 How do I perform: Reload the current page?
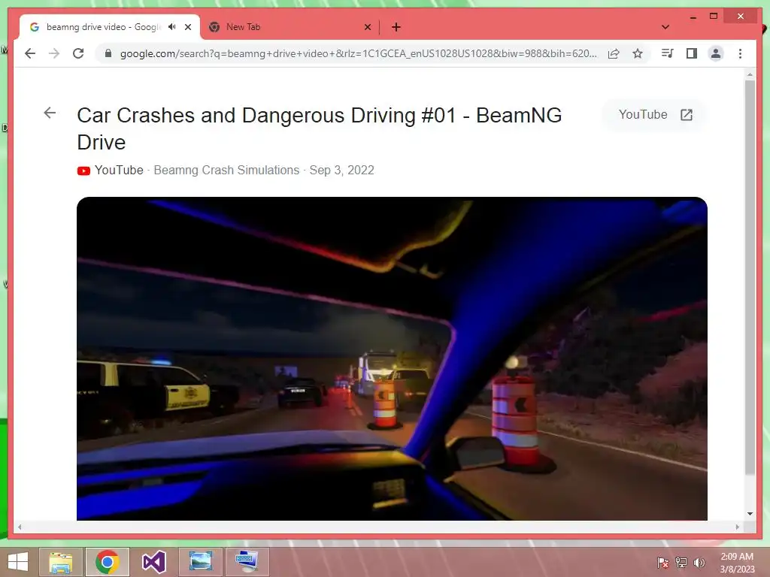point(78,53)
